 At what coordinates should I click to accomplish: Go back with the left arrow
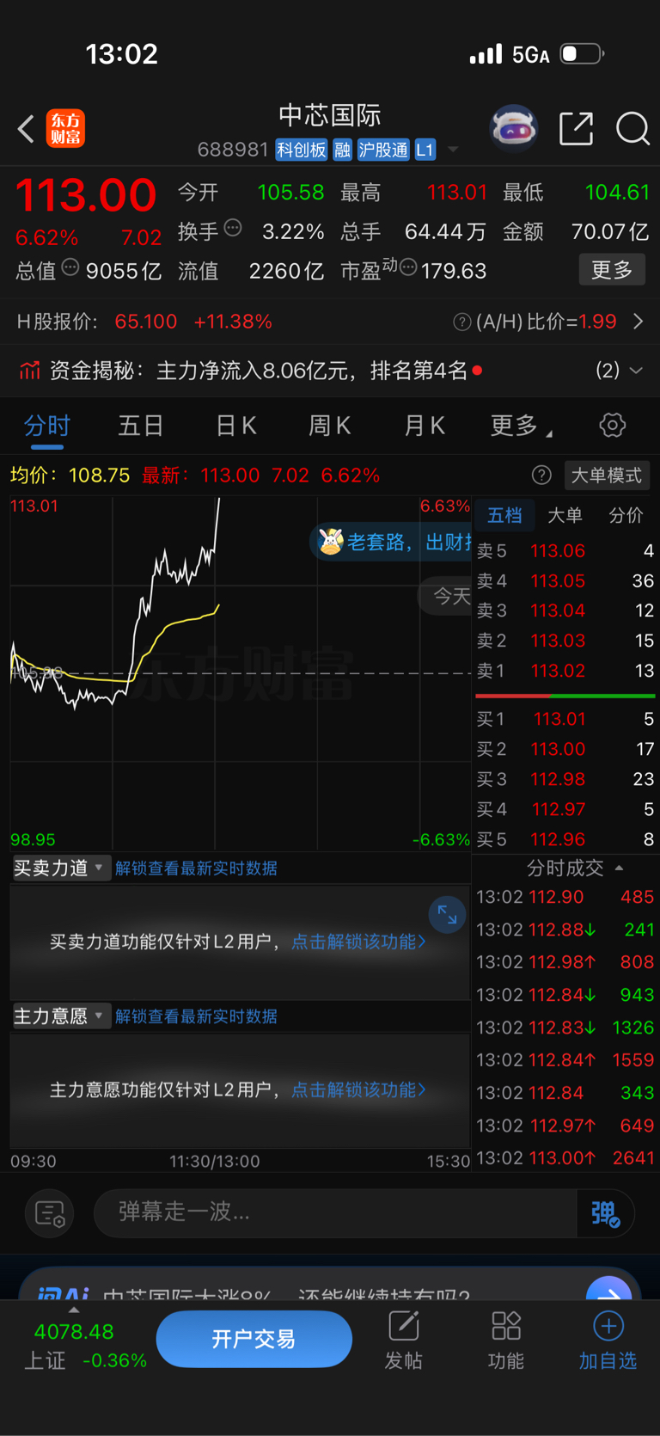pos(26,129)
